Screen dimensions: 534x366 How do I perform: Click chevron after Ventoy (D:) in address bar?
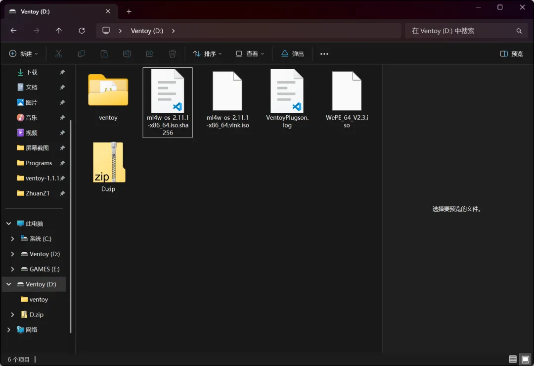pos(174,31)
